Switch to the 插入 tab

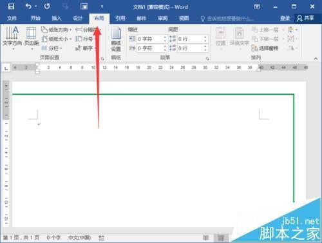pos(57,19)
